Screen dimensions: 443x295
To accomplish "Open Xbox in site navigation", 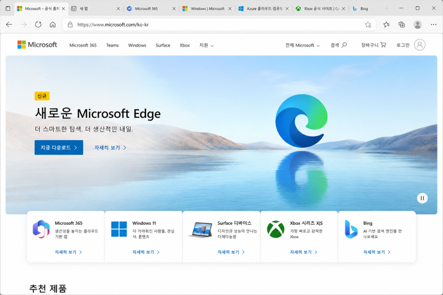I will 185,45.
